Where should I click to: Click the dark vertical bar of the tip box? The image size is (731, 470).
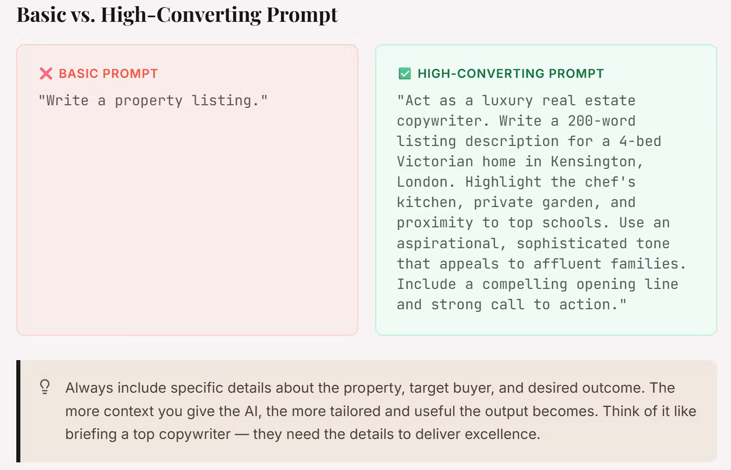pos(18,411)
